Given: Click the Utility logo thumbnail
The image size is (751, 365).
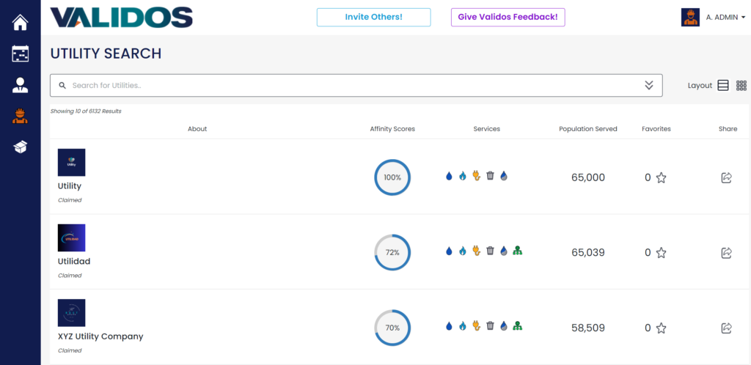Looking at the screenshot, I should tap(71, 162).
